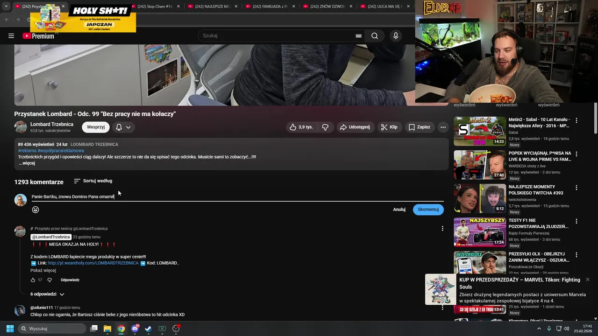Open options for NAJLEPSZE MOMENTY POLSKIEGO TWITCHA
Screen dimensions: 598x336
click(576, 188)
